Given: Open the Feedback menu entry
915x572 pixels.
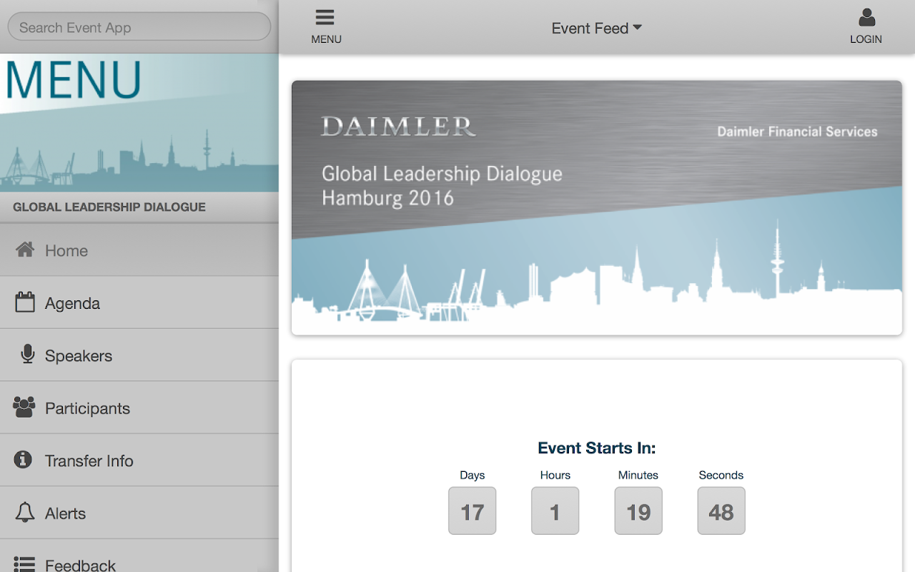Looking at the screenshot, I should coord(139,556).
